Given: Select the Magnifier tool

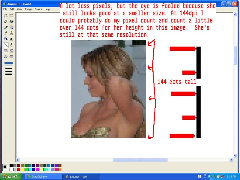Looking at the screenshot, I should pos(11,27).
